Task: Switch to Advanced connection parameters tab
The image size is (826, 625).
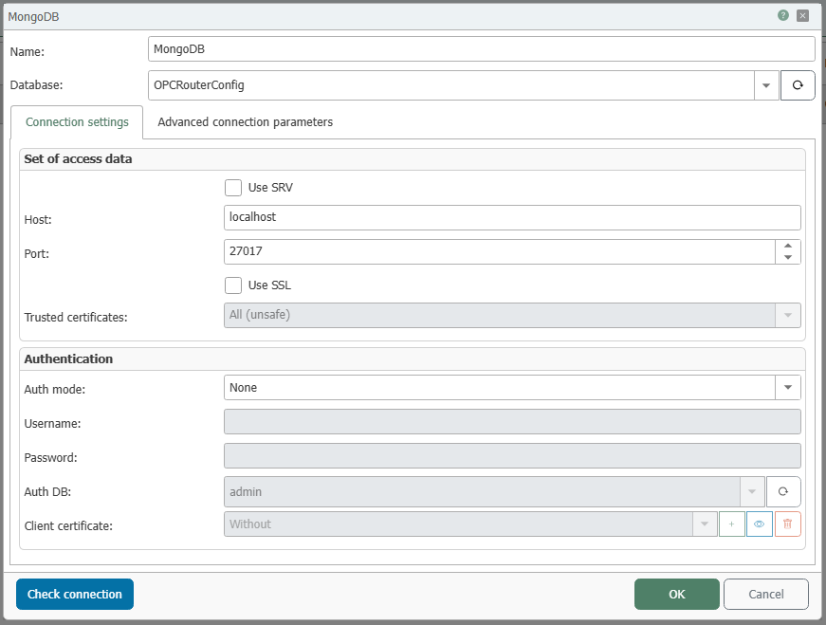Action: click(245, 122)
